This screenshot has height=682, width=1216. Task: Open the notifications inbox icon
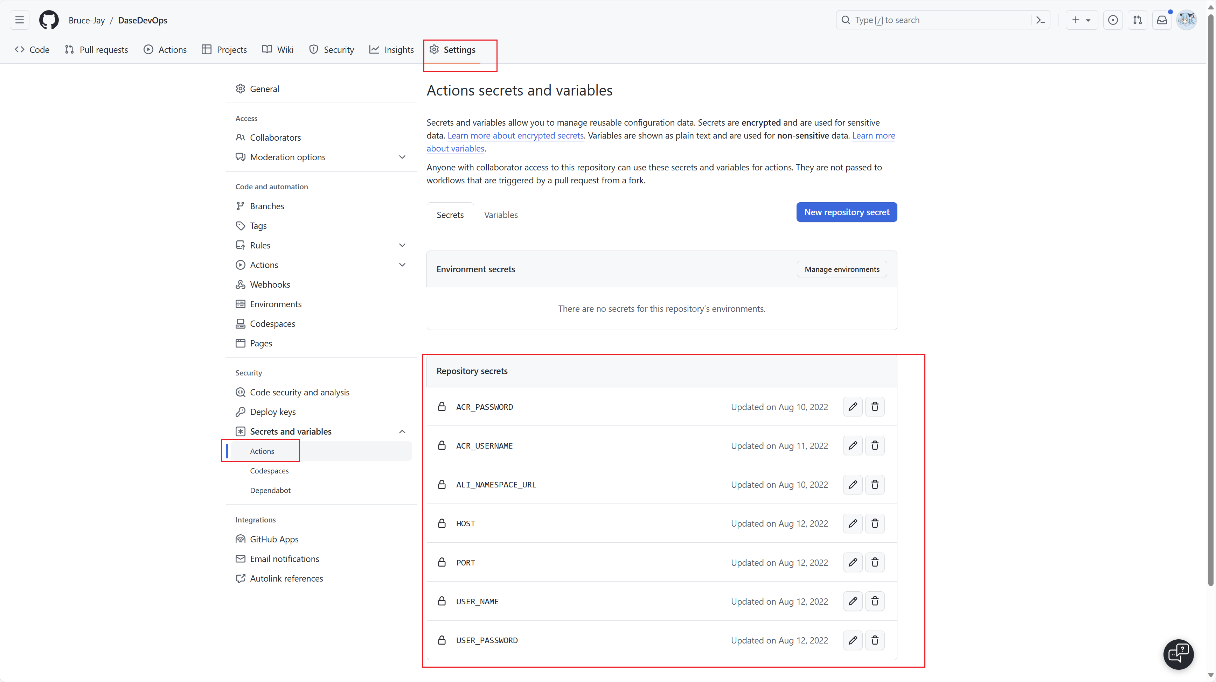[x=1162, y=20]
